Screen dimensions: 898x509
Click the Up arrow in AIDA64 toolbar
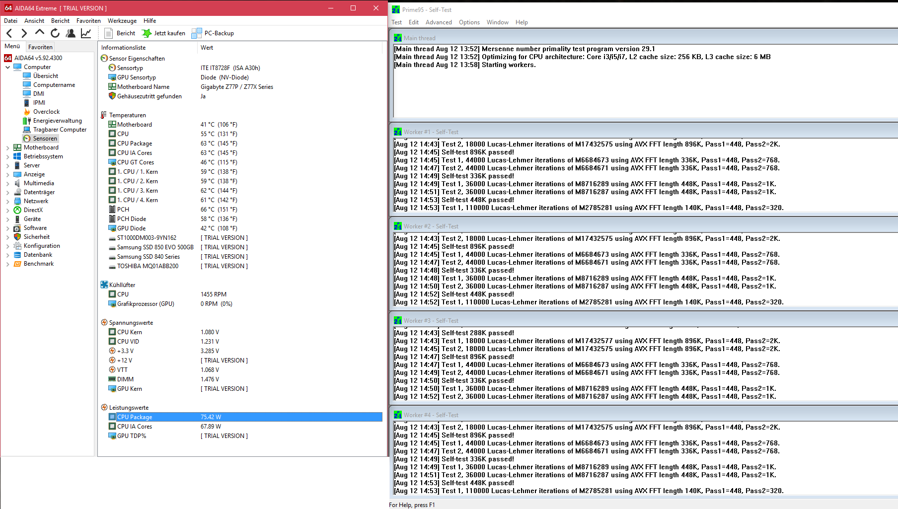(x=40, y=33)
